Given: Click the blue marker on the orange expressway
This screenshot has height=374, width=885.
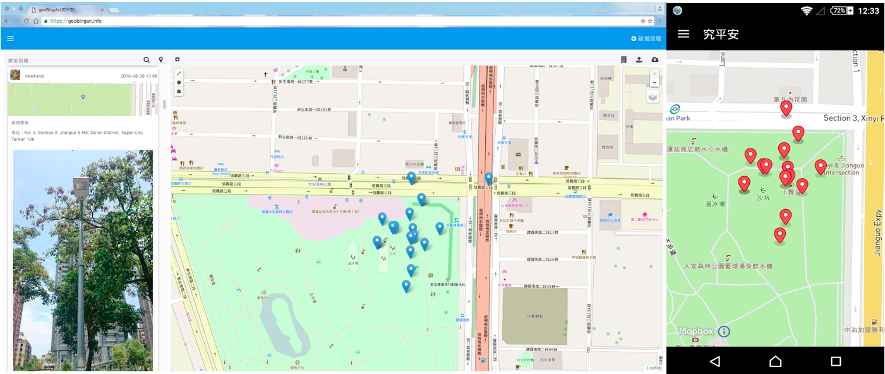Looking at the screenshot, I should click(x=488, y=178).
